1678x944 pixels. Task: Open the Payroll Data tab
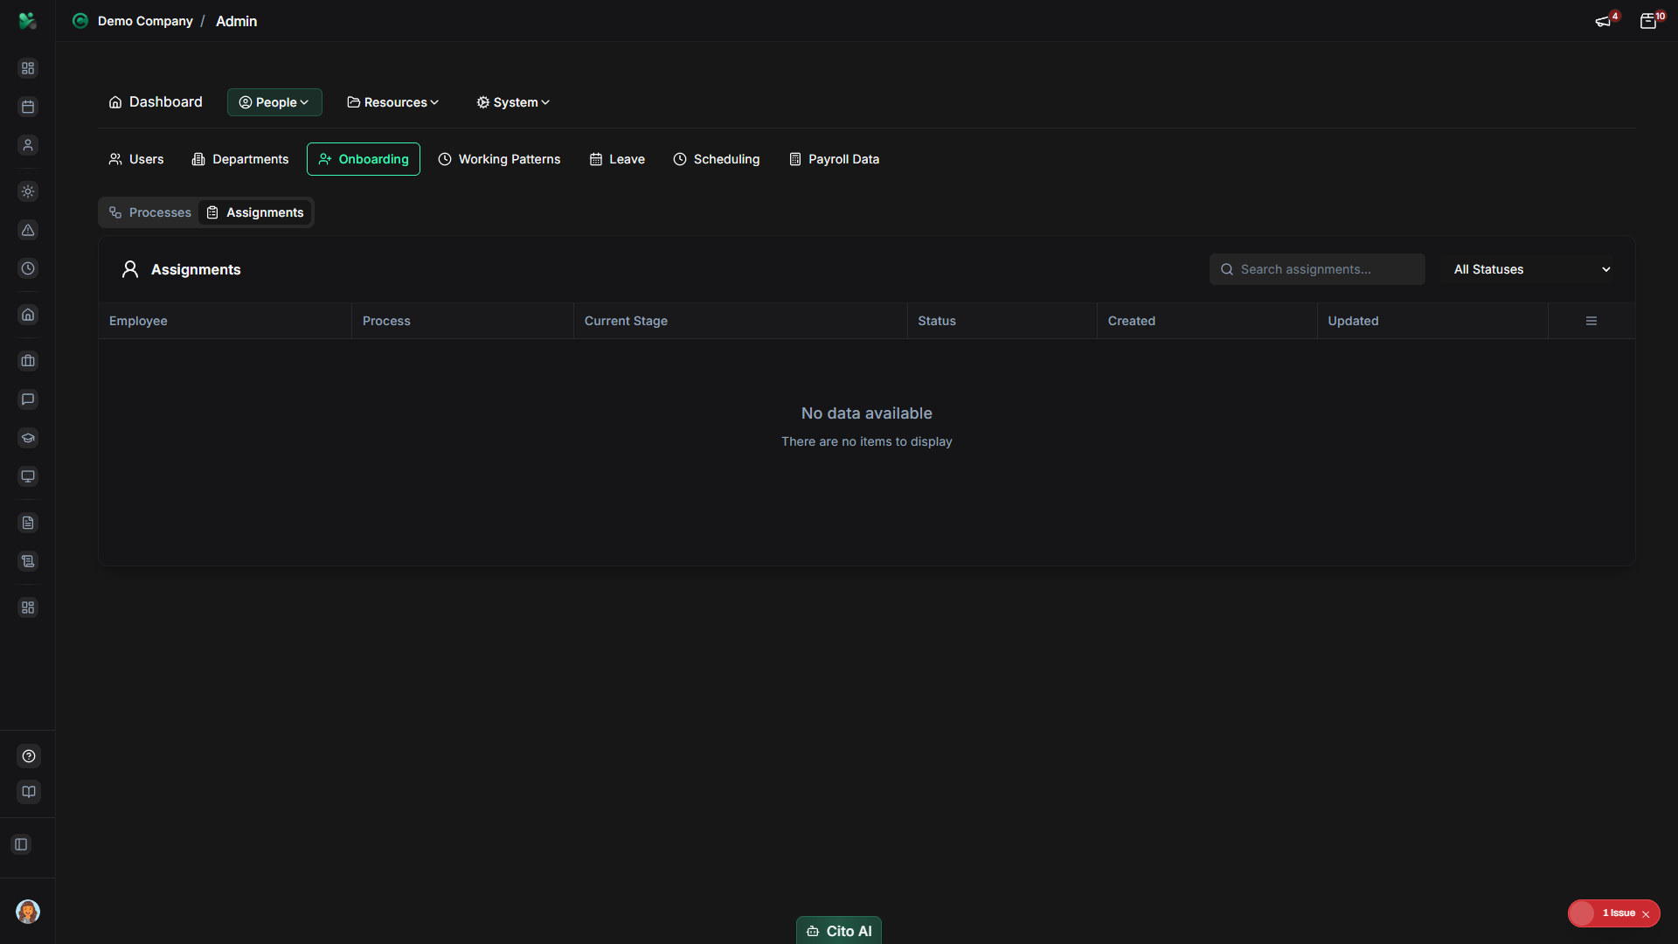tap(833, 159)
